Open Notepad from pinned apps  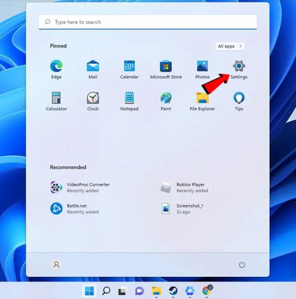pyautogui.click(x=129, y=101)
